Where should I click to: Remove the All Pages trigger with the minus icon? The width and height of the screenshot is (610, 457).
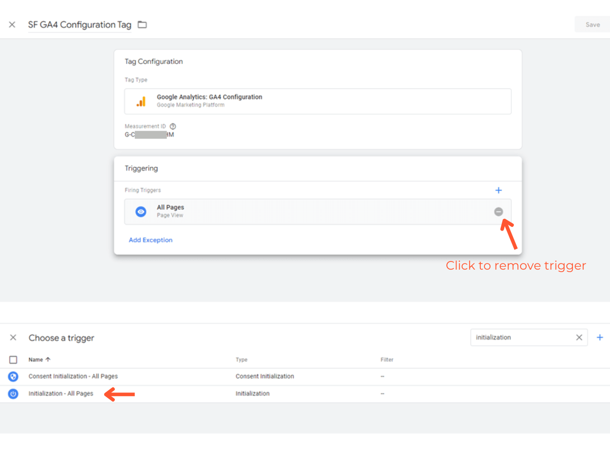coord(498,212)
